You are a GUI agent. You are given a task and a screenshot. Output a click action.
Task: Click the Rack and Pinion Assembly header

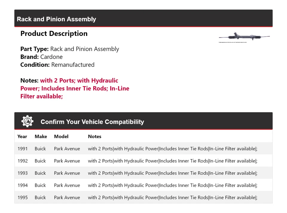tap(57, 19)
